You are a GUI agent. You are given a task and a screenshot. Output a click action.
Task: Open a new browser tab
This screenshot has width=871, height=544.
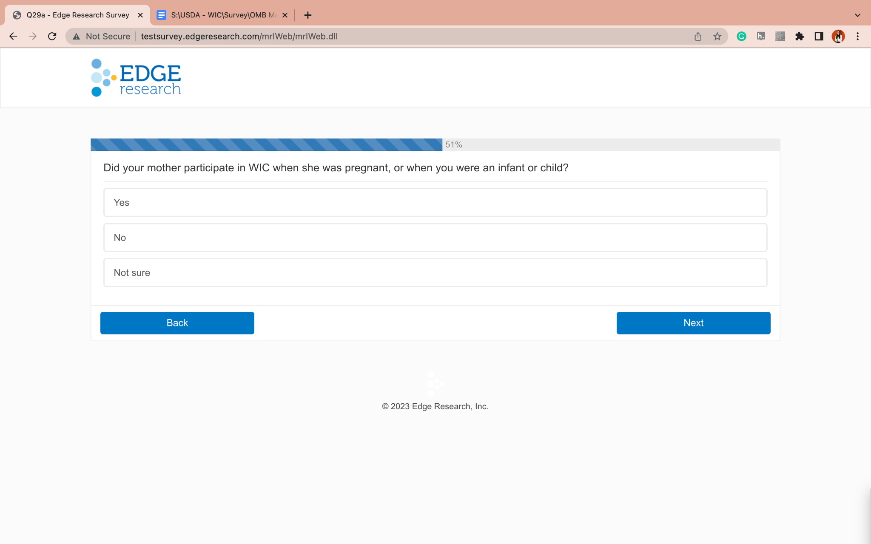[308, 15]
